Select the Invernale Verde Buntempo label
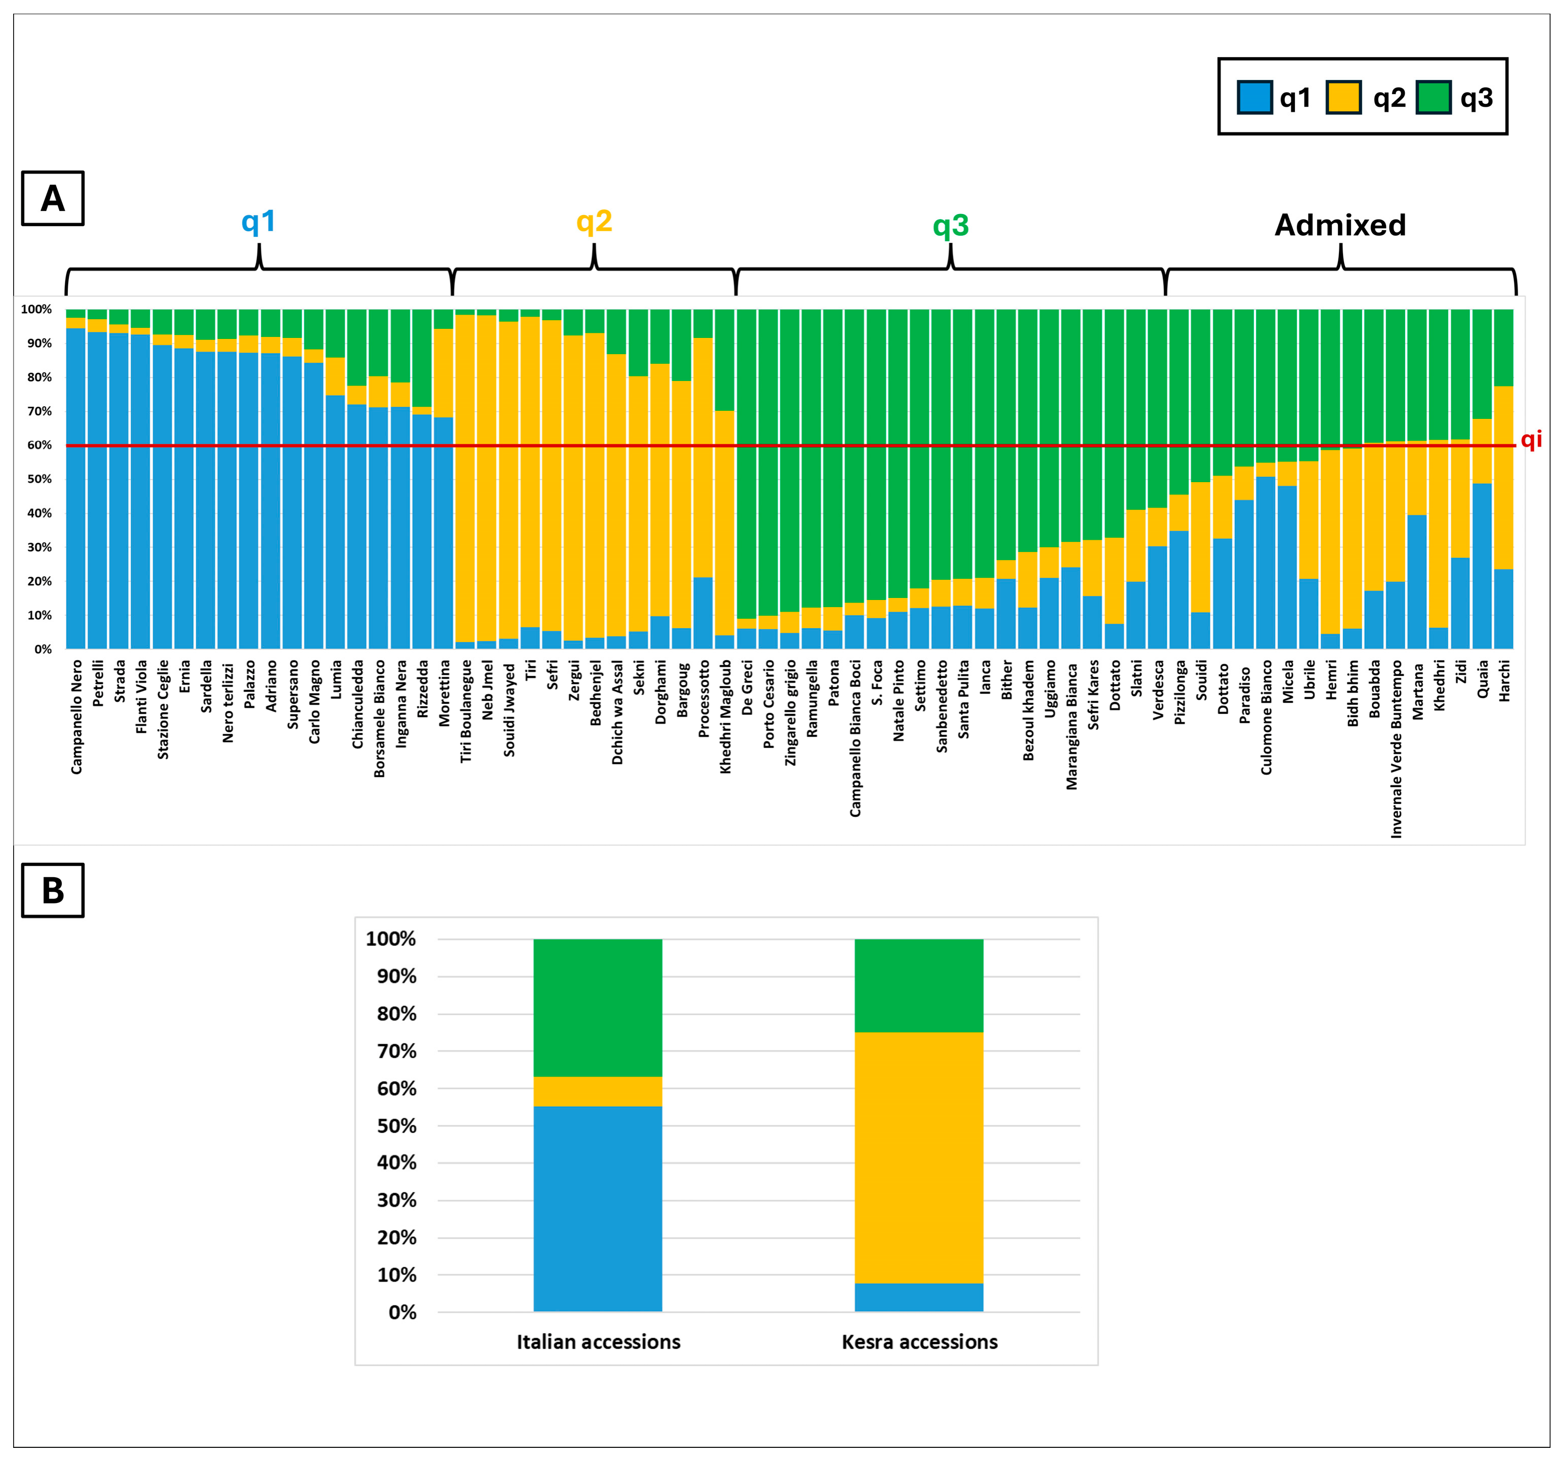 pyautogui.click(x=1397, y=749)
